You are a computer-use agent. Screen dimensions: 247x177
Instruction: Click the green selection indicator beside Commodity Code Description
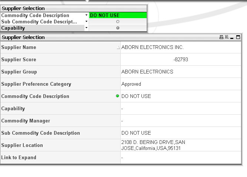pos(118,96)
